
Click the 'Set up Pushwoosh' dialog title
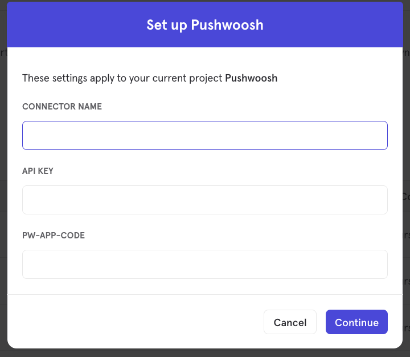[x=205, y=25]
